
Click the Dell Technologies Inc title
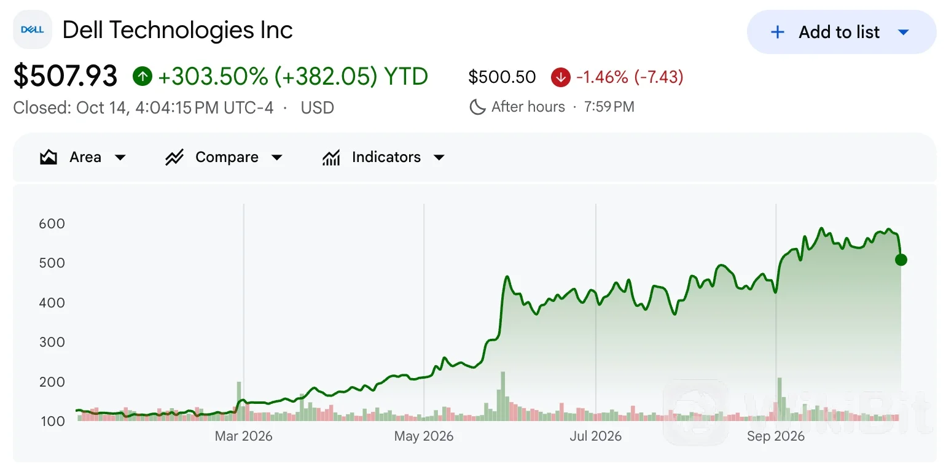pyautogui.click(x=178, y=30)
